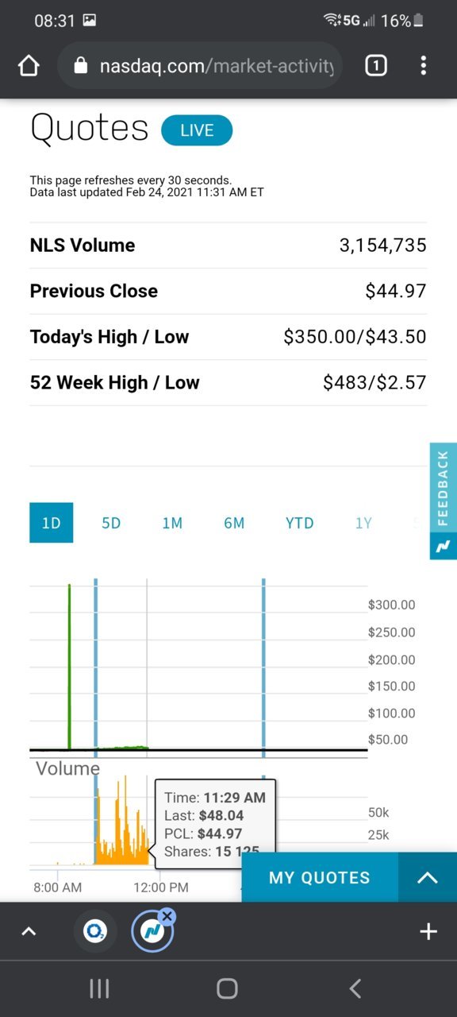Switch the chart to 1M range
Image resolution: width=457 pixels, height=1017 pixels.
tap(172, 523)
